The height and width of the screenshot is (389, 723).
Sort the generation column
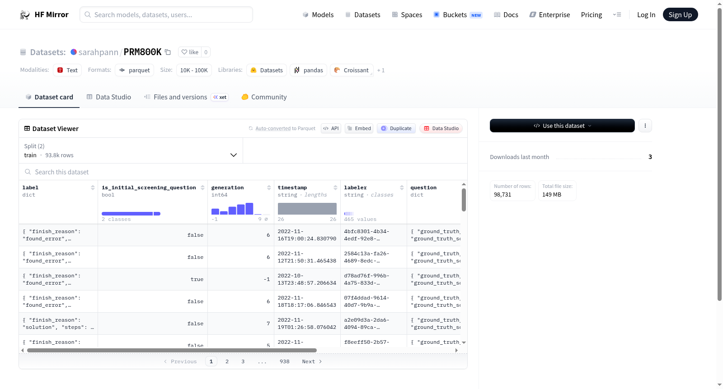[x=269, y=187]
